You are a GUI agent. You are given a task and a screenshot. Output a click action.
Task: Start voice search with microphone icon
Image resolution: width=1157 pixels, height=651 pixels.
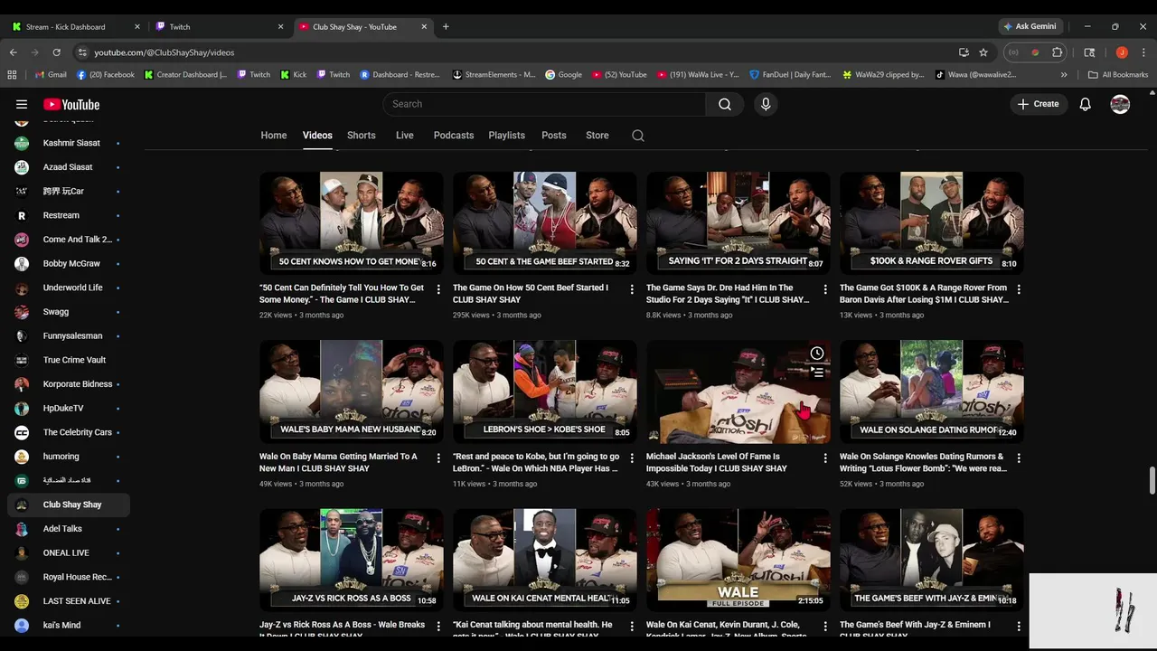coord(766,104)
